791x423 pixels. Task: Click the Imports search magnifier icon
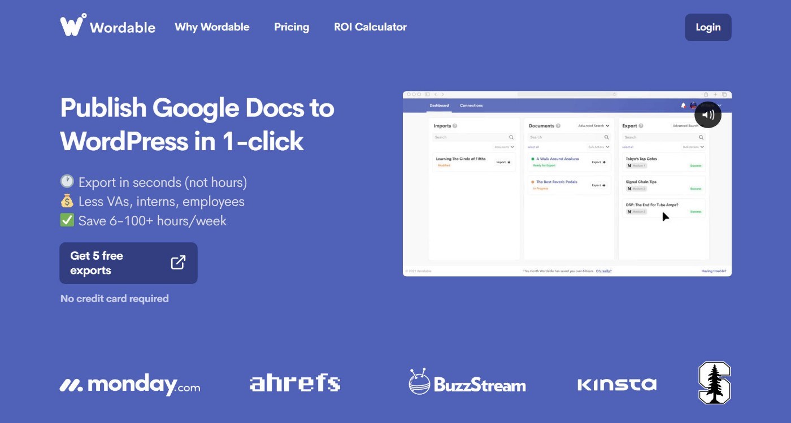[x=511, y=137]
